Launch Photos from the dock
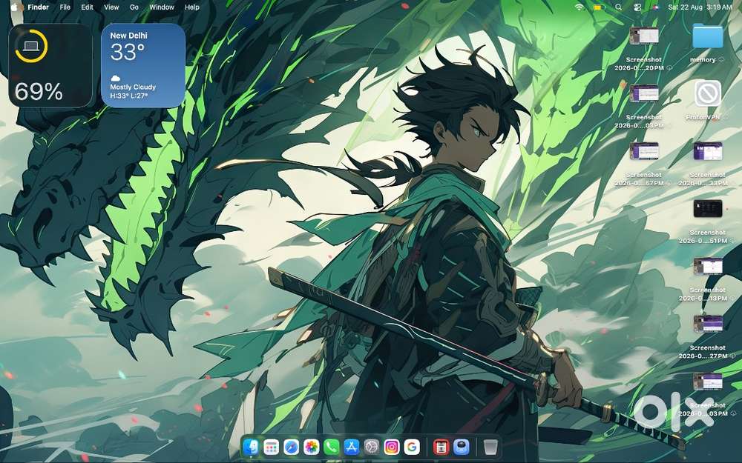 pos(312,447)
